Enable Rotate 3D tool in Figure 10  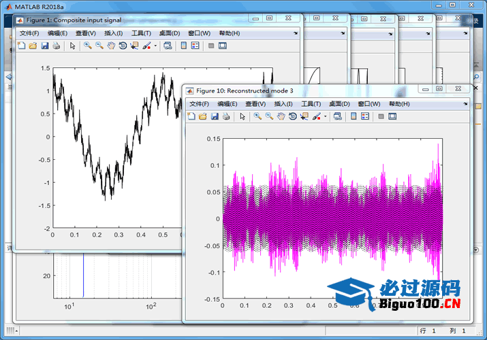293,116
